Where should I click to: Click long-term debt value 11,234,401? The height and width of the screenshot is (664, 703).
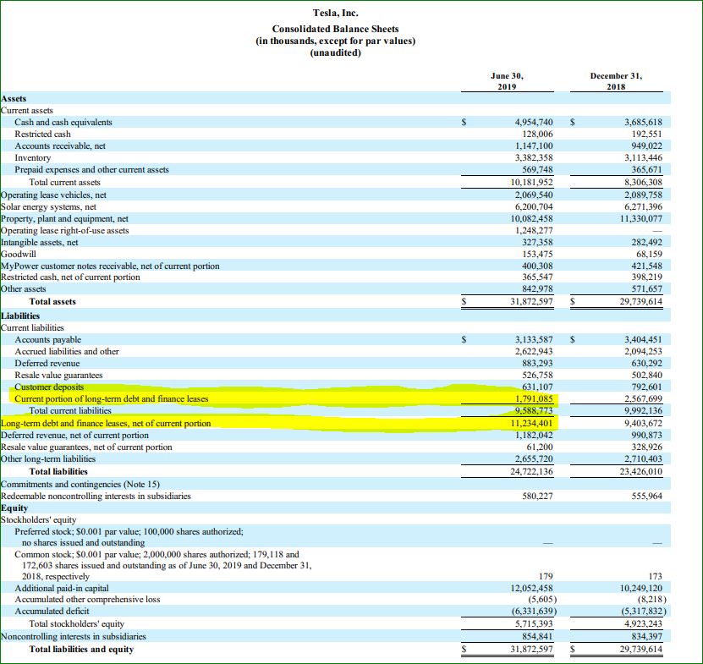(x=532, y=423)
